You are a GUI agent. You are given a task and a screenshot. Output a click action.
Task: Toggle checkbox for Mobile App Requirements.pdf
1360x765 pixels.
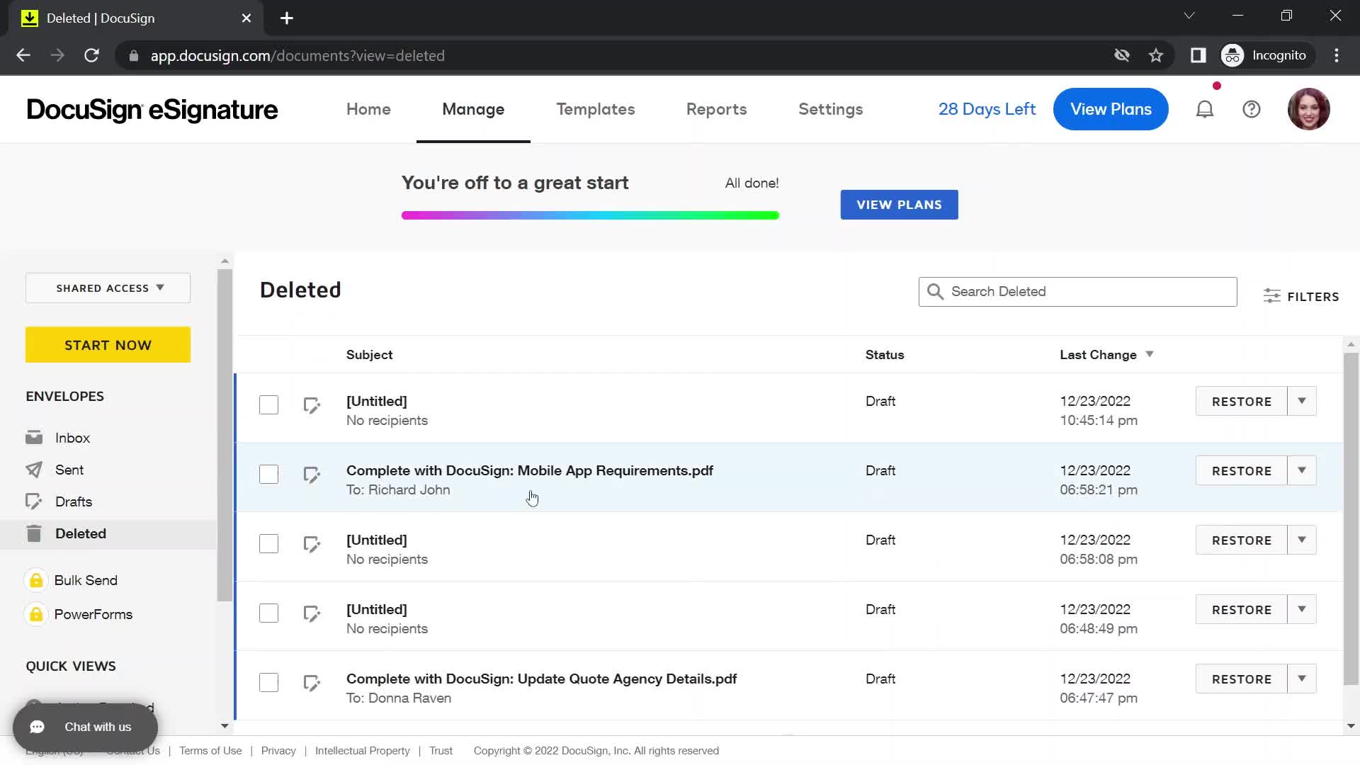point(268,474)
